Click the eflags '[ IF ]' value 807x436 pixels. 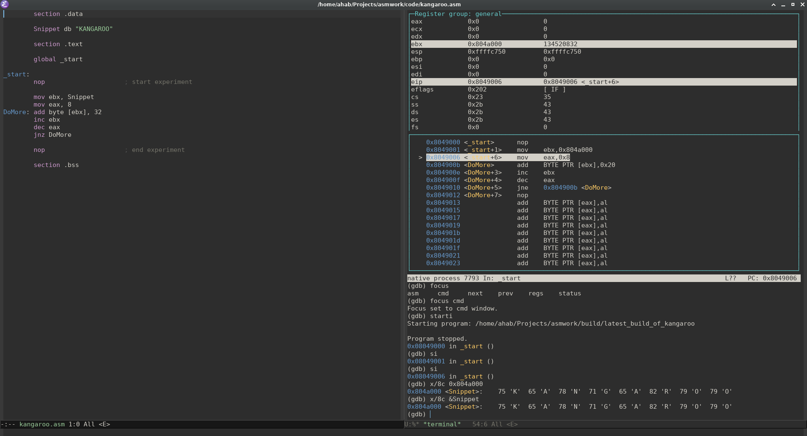point(554,89)
